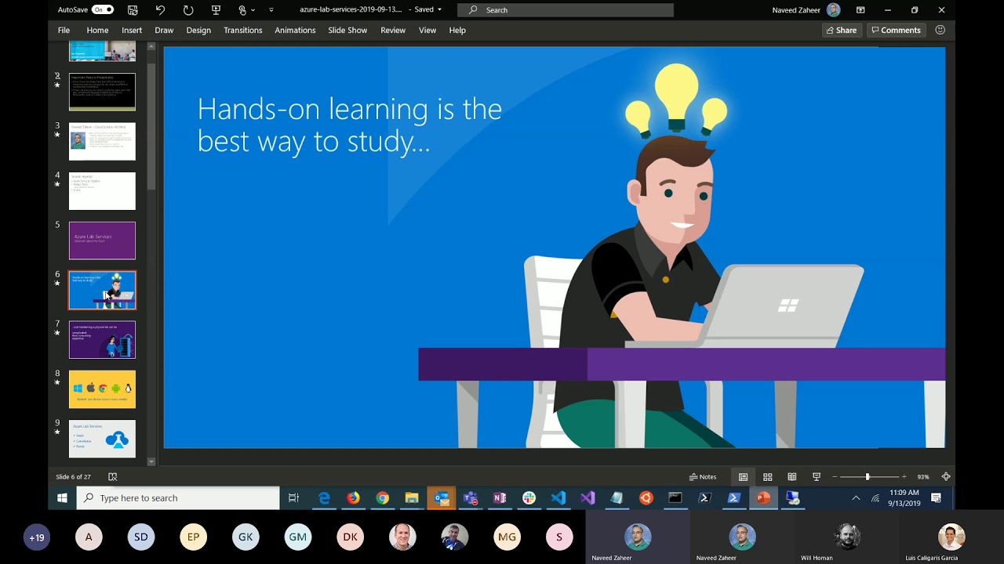Select slide 5 purple thumbnail

pyautogui.click(x=102, y=240)
